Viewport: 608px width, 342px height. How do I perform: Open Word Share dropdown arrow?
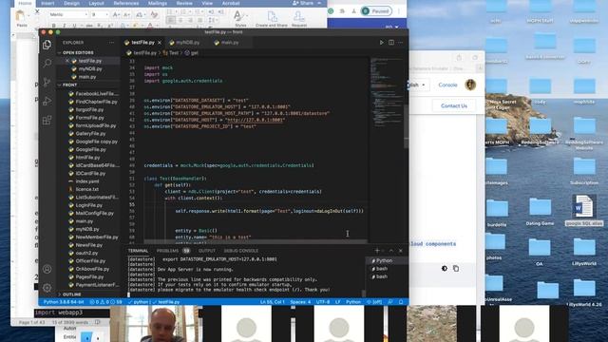[319, 3]
